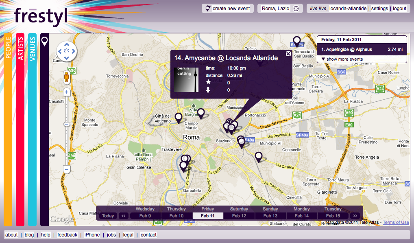The image size is (414, 243).
Task: Open locanda-atlantide profile link
Action: [348, 9]
